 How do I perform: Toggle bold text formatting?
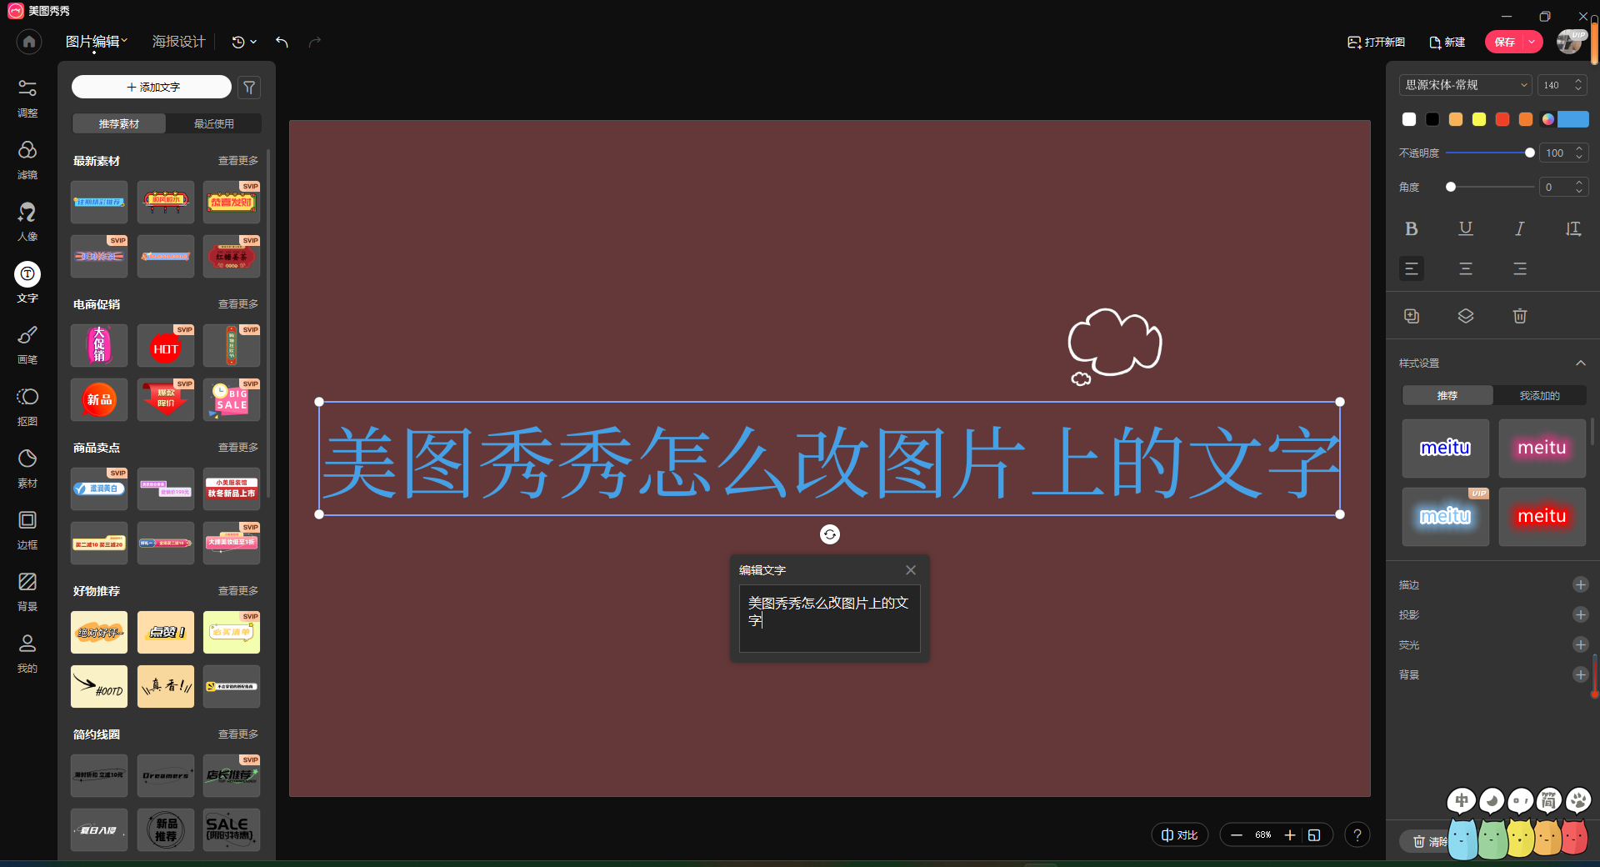tap(1412, 228)
